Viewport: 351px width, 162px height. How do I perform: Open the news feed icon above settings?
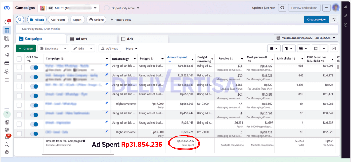[7, 122]
